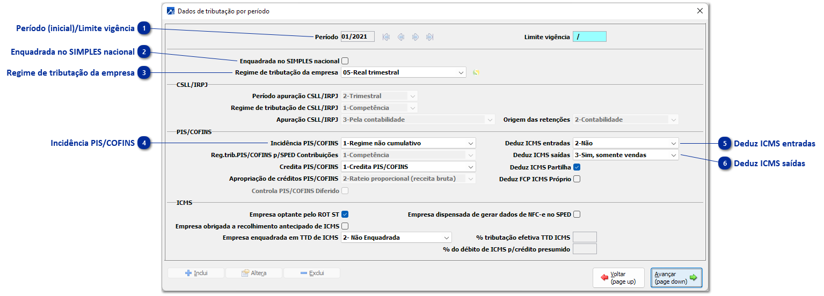Viewport: 824px width, 296px height.
Task: Uncheck Deduz ICMS Partilha checkbox
Action: click(577, 167)
